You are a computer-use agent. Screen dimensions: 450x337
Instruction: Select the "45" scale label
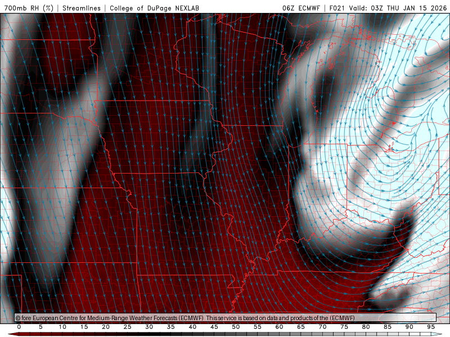point(214,327)
